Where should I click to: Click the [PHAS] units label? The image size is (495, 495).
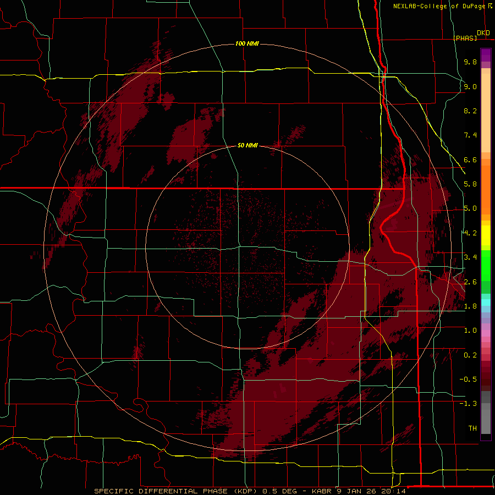coord(465,38)
